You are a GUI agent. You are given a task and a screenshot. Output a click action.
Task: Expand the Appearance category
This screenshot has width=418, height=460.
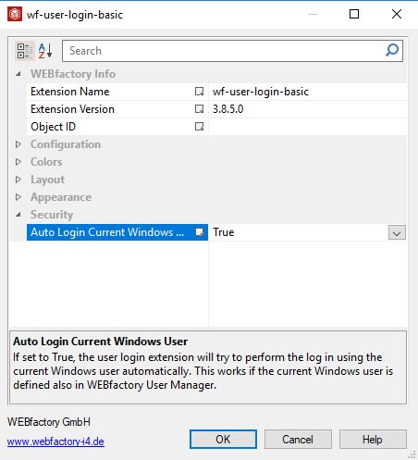(18, 197)
